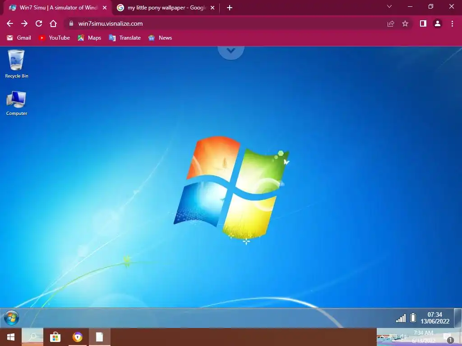Viewport: 462px width, 346px height.
Task: Open the simulator clock showing 07:34
Action: [x=435, y=318]
